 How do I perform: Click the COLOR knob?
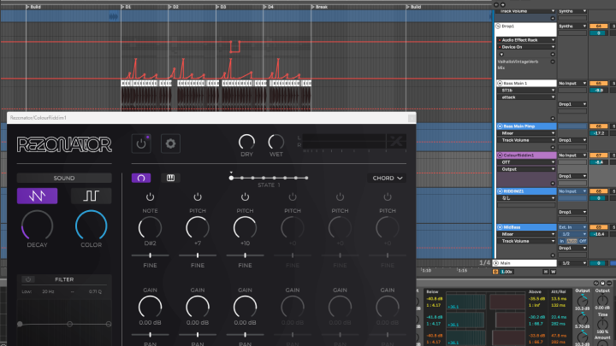coord(92,226)
